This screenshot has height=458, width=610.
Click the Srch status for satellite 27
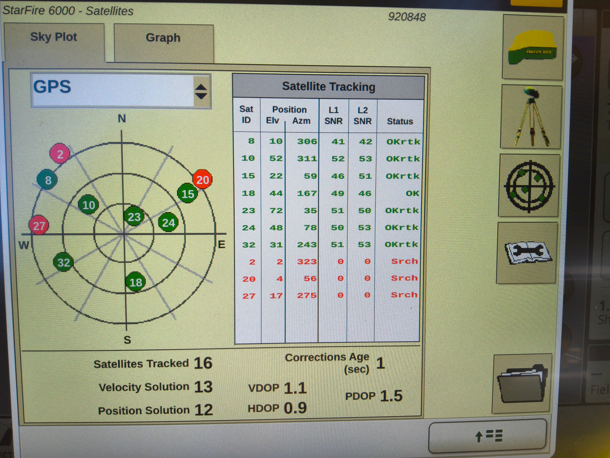tap(404, 295)
